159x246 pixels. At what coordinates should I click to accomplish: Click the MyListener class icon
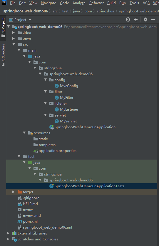57,109
